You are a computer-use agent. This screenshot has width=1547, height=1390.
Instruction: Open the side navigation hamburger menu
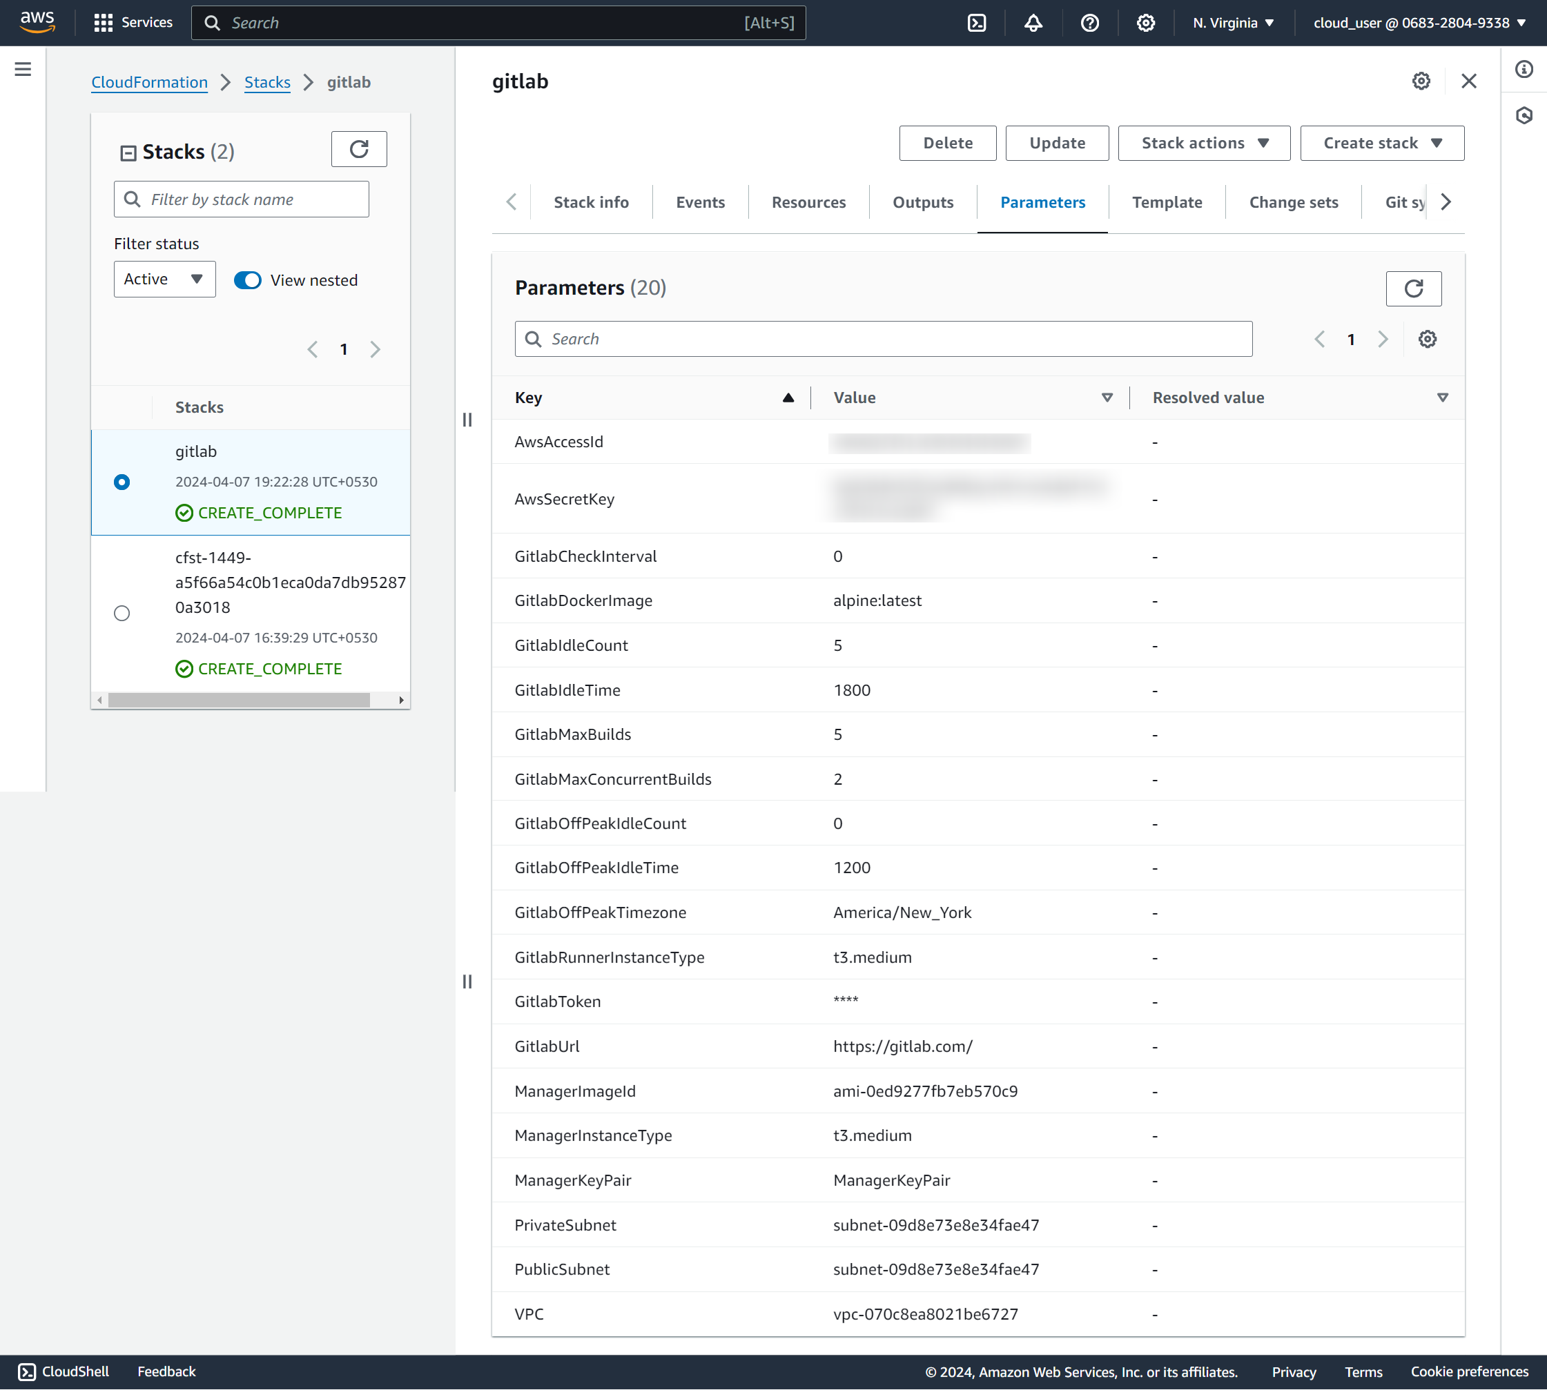[x=23, y=70]
